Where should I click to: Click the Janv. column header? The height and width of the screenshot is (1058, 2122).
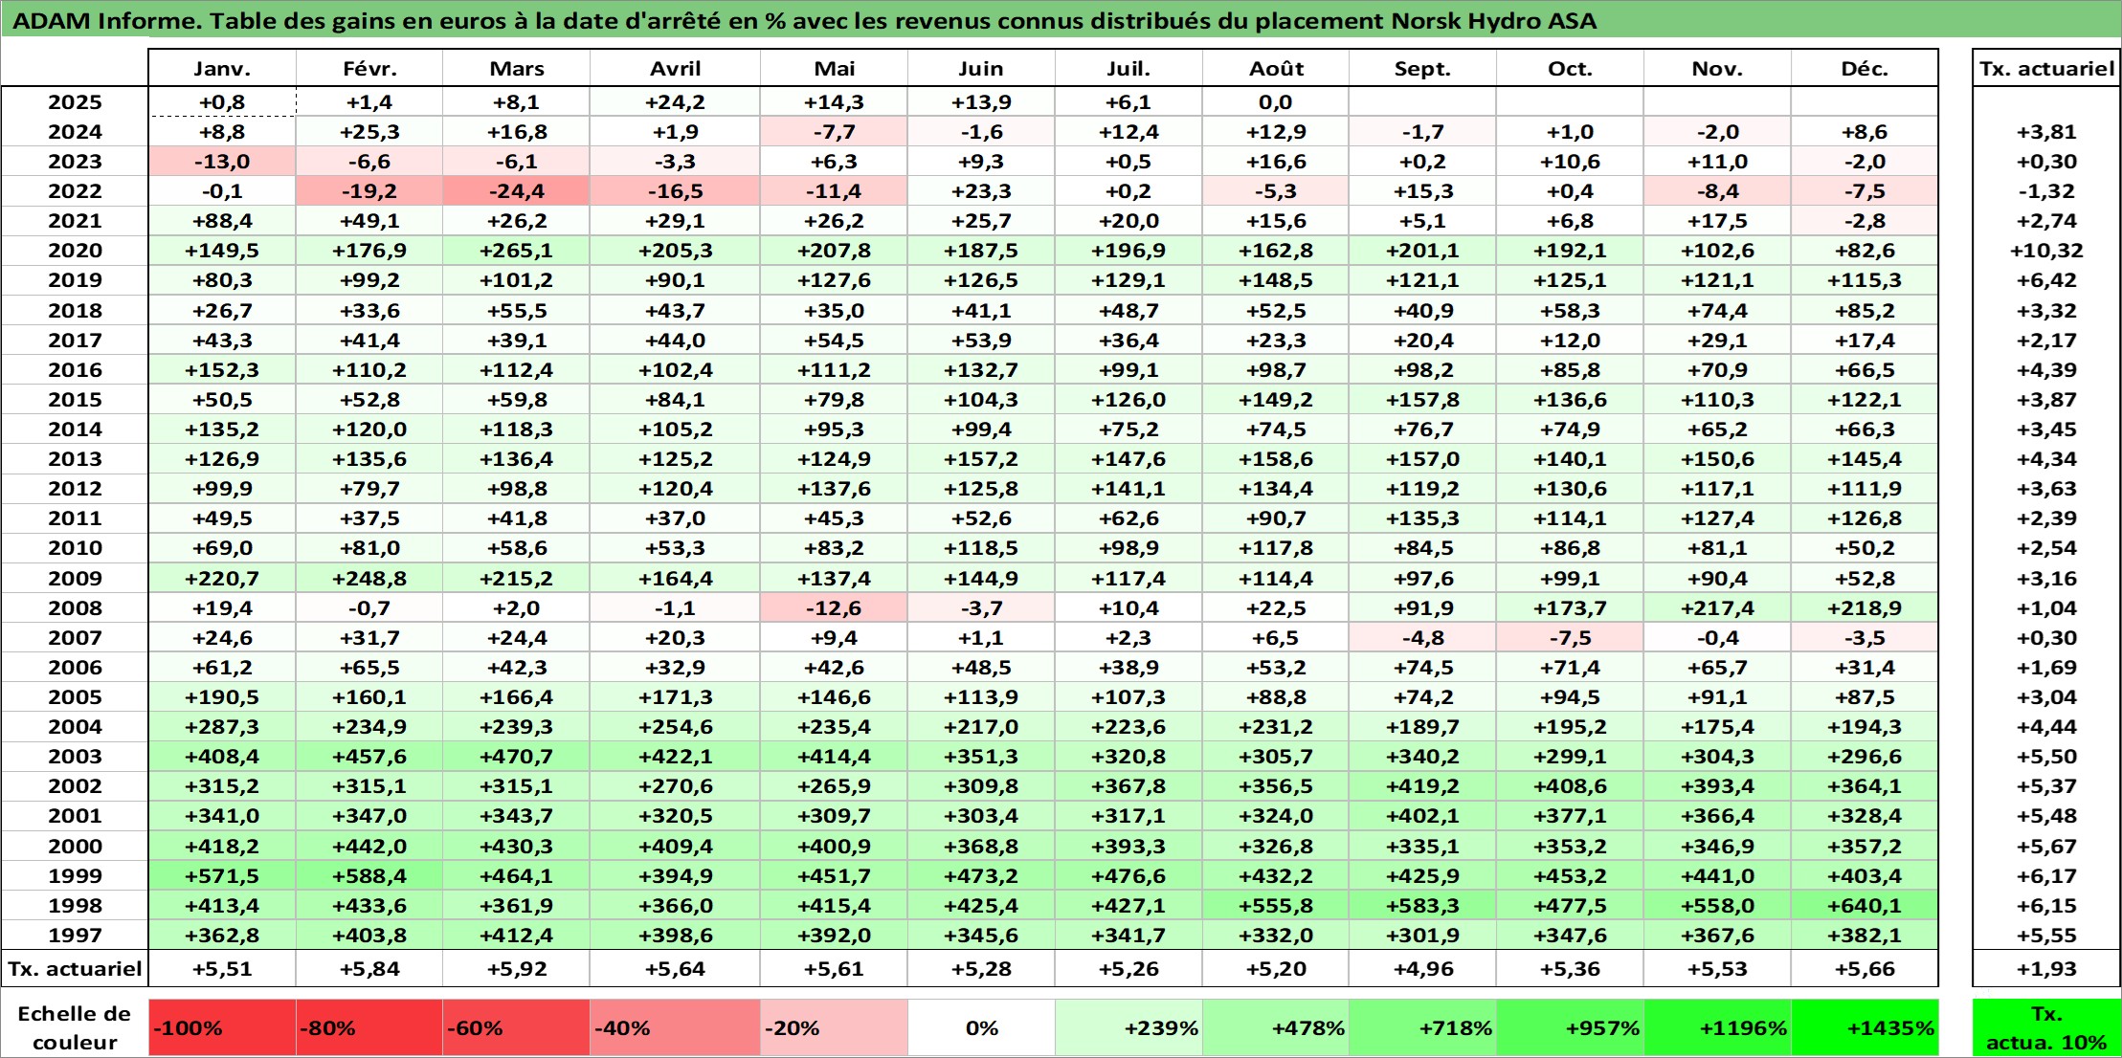(222, 68)
